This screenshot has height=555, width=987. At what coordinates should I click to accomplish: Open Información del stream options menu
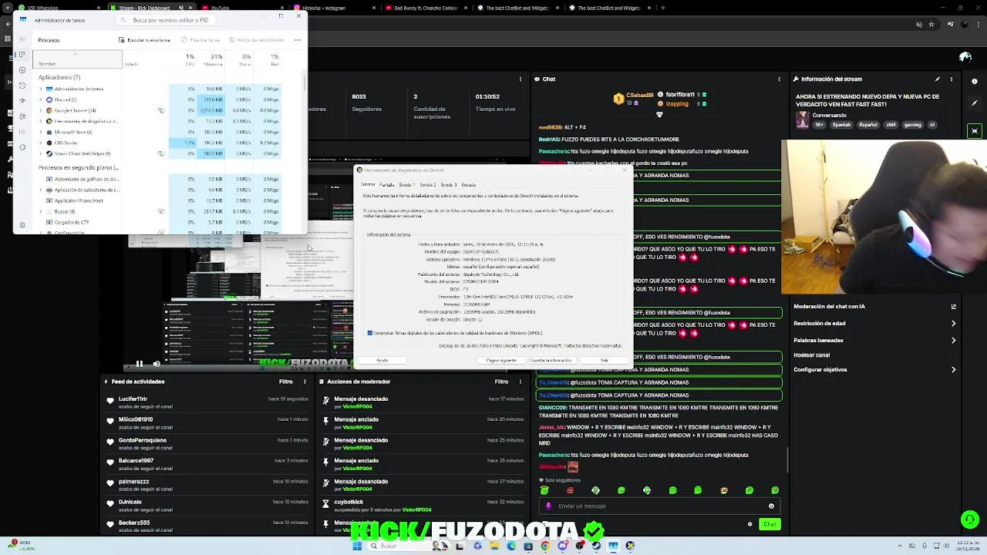click(x=952, y=79)
